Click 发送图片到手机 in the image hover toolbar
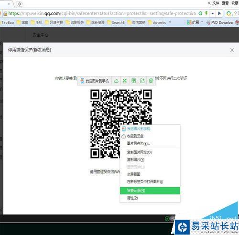 click(x=95, y=81)
